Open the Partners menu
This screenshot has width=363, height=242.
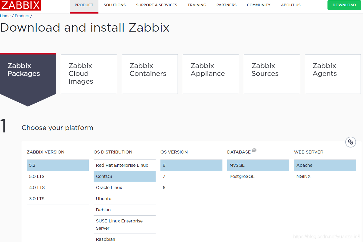[226, 5]
